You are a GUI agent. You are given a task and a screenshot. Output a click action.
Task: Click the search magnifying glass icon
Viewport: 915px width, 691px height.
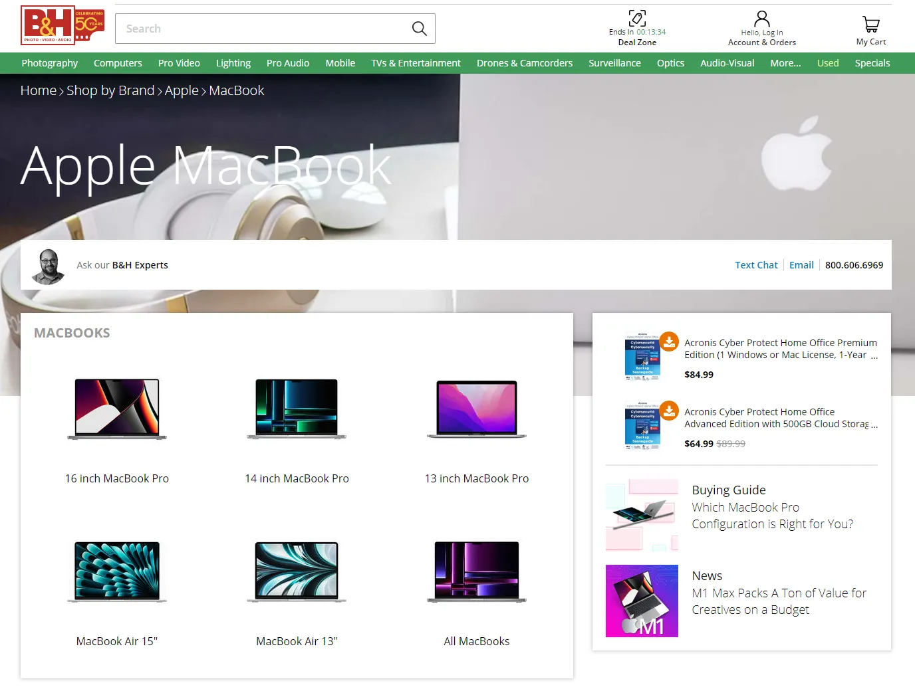tap(419, 29)
